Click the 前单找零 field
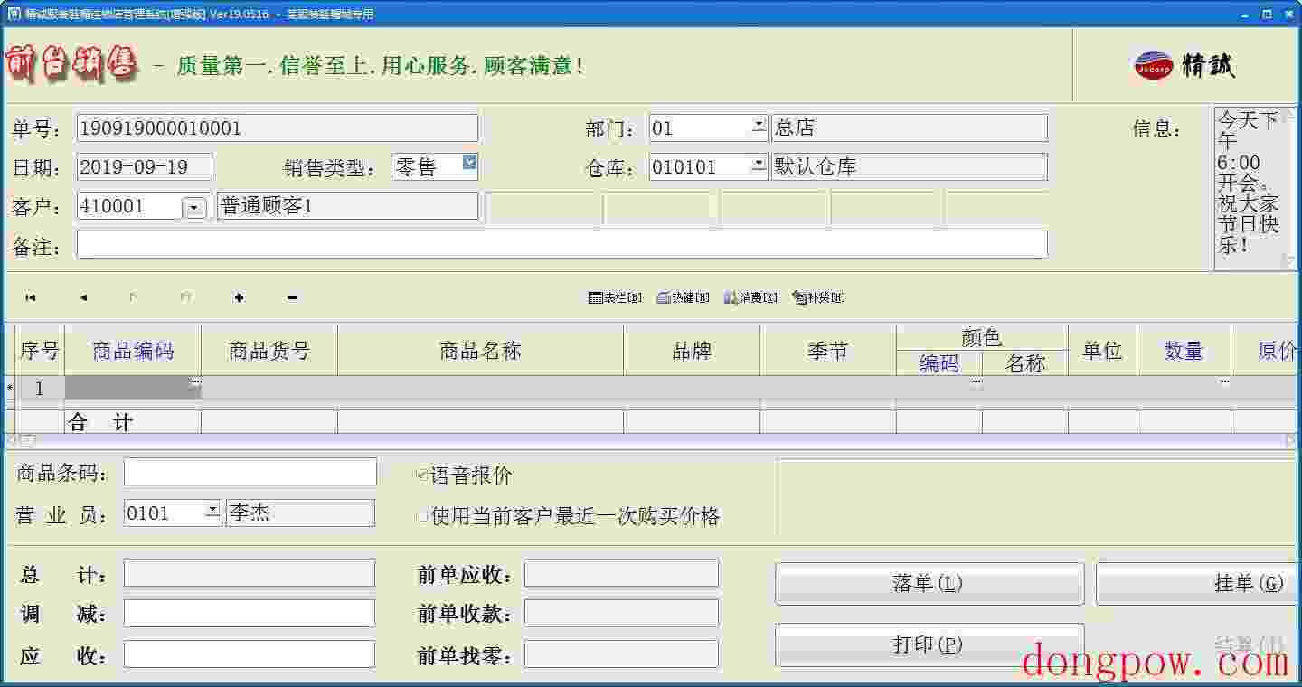Viewport: 1302px width, 687px height. (621, 654)
